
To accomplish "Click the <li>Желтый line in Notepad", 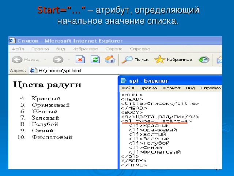I will click(147, 134).
